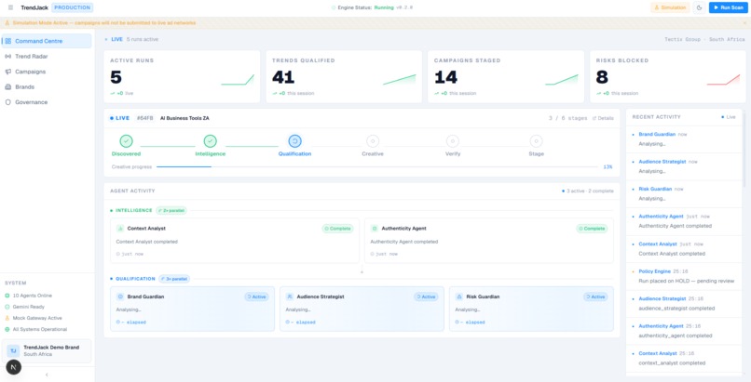Click the 10 Agents Online status icon
751x382 pixels.
(7, 296)
